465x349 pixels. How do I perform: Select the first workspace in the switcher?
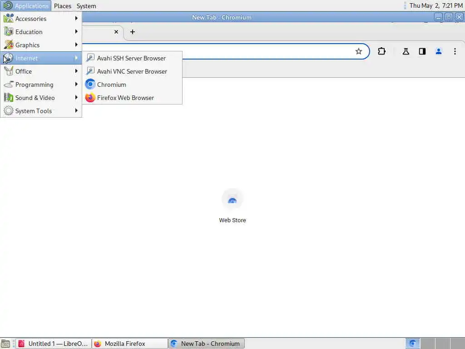click(x=412, y=344)
